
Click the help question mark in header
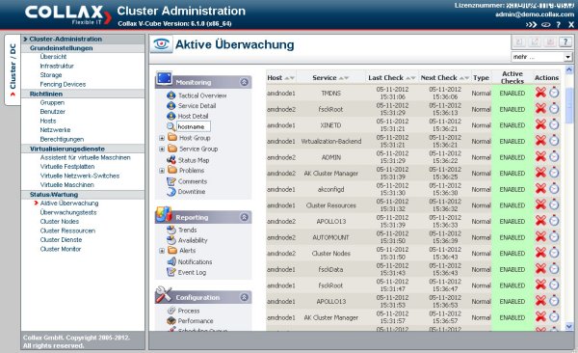coord(558,25)
